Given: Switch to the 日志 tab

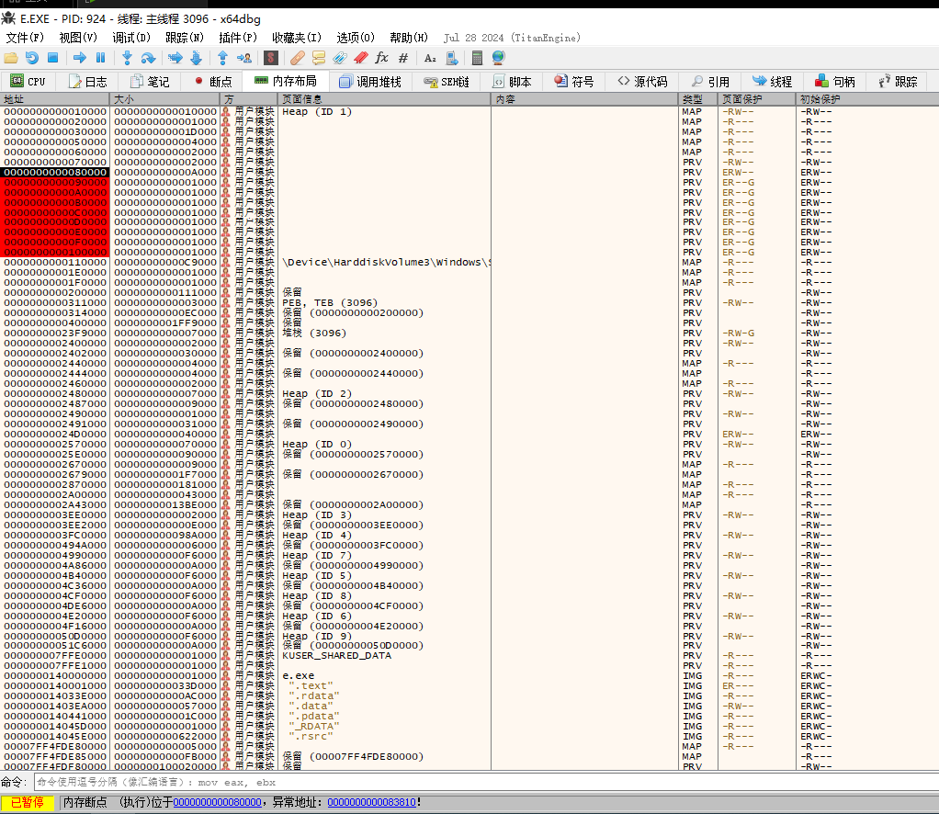Looking at the screenshot, I should pyautogui.click(x=88, y=82).
